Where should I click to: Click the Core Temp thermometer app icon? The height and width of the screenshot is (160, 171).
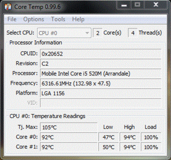(x=8, y=7)
